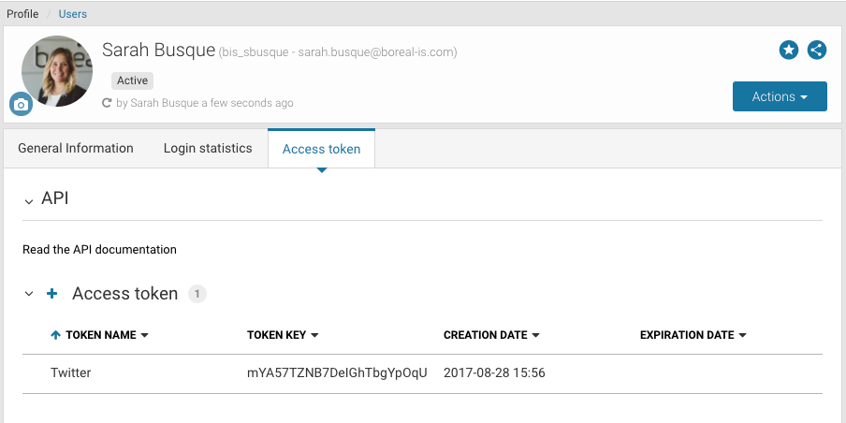Click the camera icon on profile photo
The width and height of the screenshot is (846, 423).
pos(21,104)
